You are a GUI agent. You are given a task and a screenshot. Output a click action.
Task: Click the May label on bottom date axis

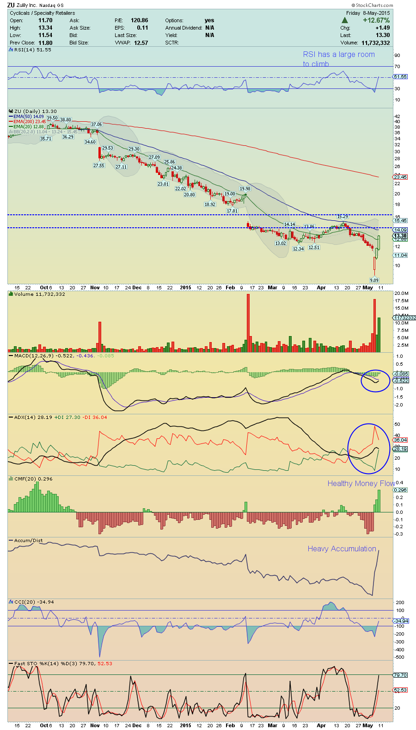[368, 725]
